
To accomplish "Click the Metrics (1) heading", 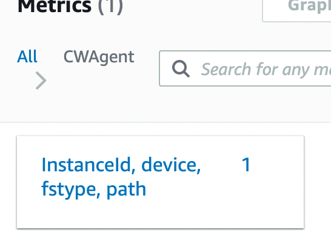I will coord(70,7).
